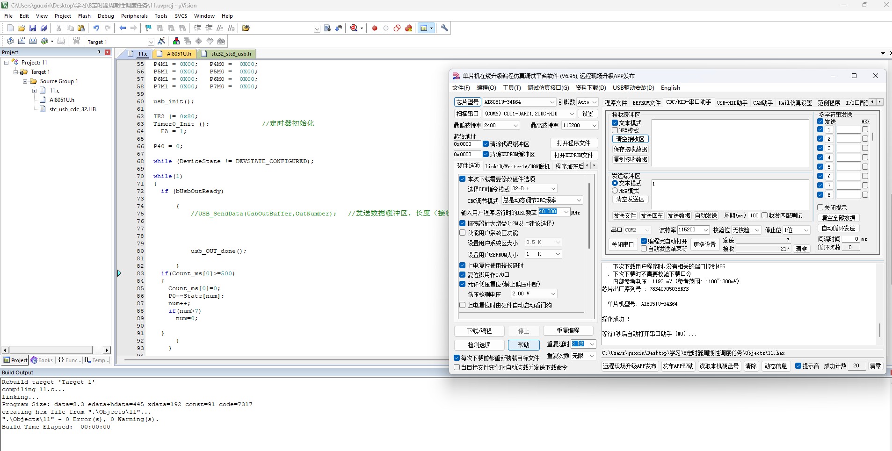Image resolution: width=892 pixels, height=451 pixels.
Task: Switch to the AI8051U.h editor tab
Action: click(175, 54)
